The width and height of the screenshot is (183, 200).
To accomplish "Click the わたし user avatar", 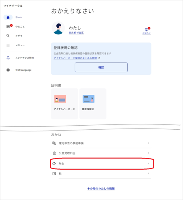I will (x=58, y=28).
